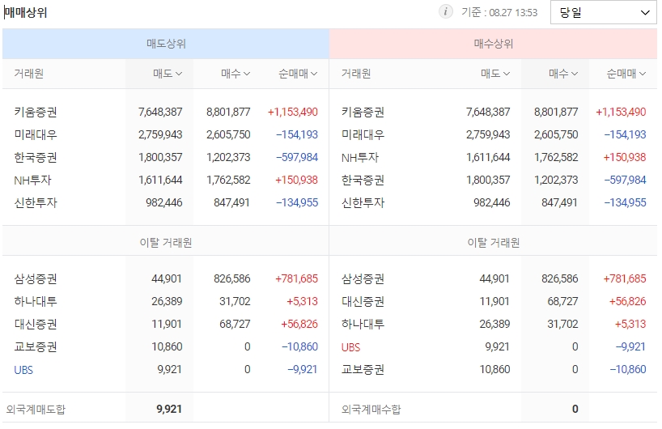The width and height of the screenshot is (662, 429).
Task: Click 미래대우 in the 매수상위 list
Action: (363, 134)
